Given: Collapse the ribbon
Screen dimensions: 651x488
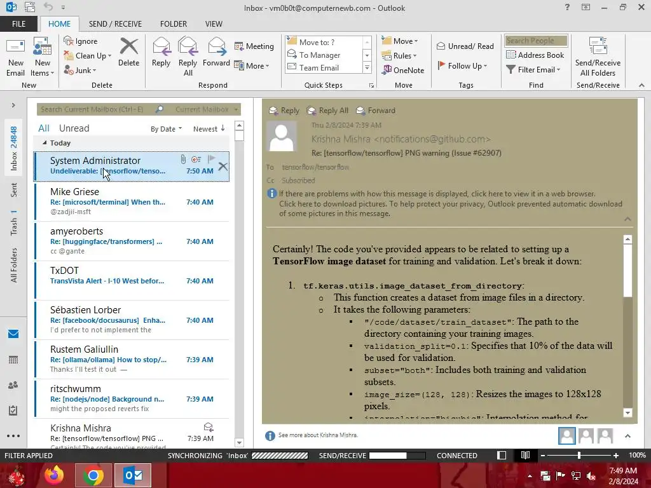Looking at the screenshot, I should (641, 85).
